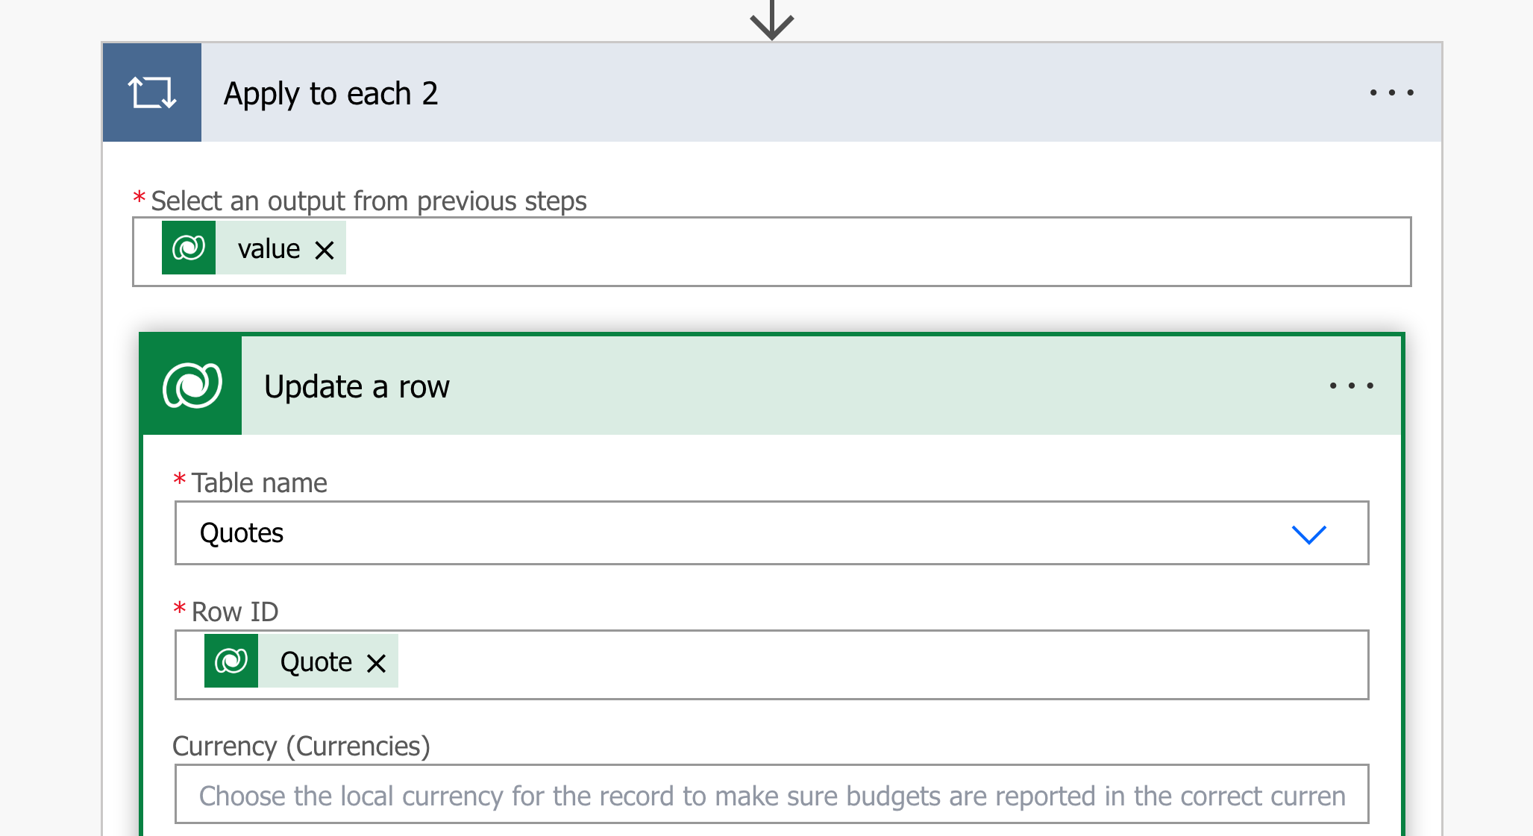Expand the Table name dropdown chevron

tap(1308, 534)
